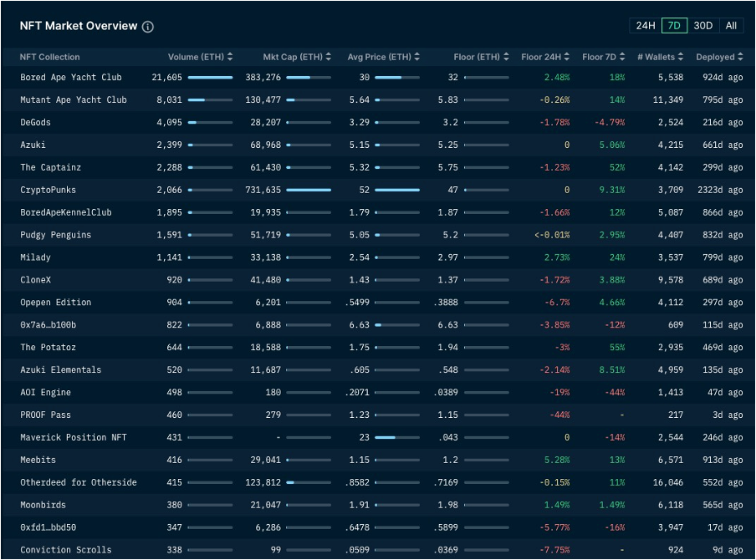The width and height of the screenshot is (756, 560).
Task: Select Pudgy Penguins collection
Action: tap(56, 235)
